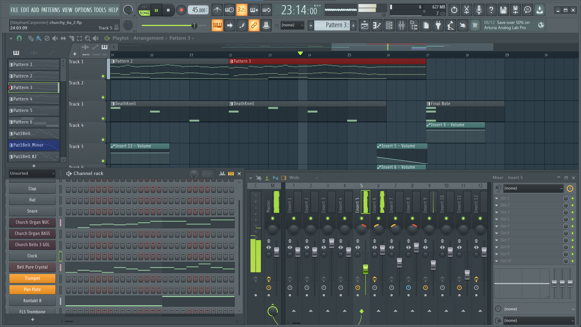This screenshot has width=581, height=327.
Task: Mute mixer track Insert 5
Action: coord(362,218)
